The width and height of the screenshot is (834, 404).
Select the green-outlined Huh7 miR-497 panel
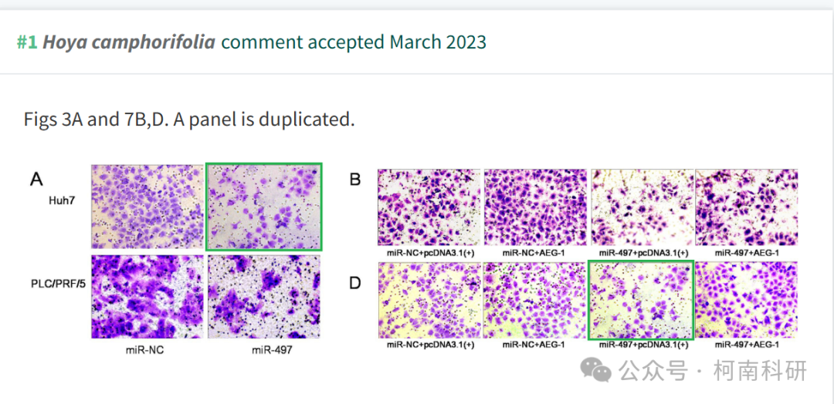pos(264,207)
